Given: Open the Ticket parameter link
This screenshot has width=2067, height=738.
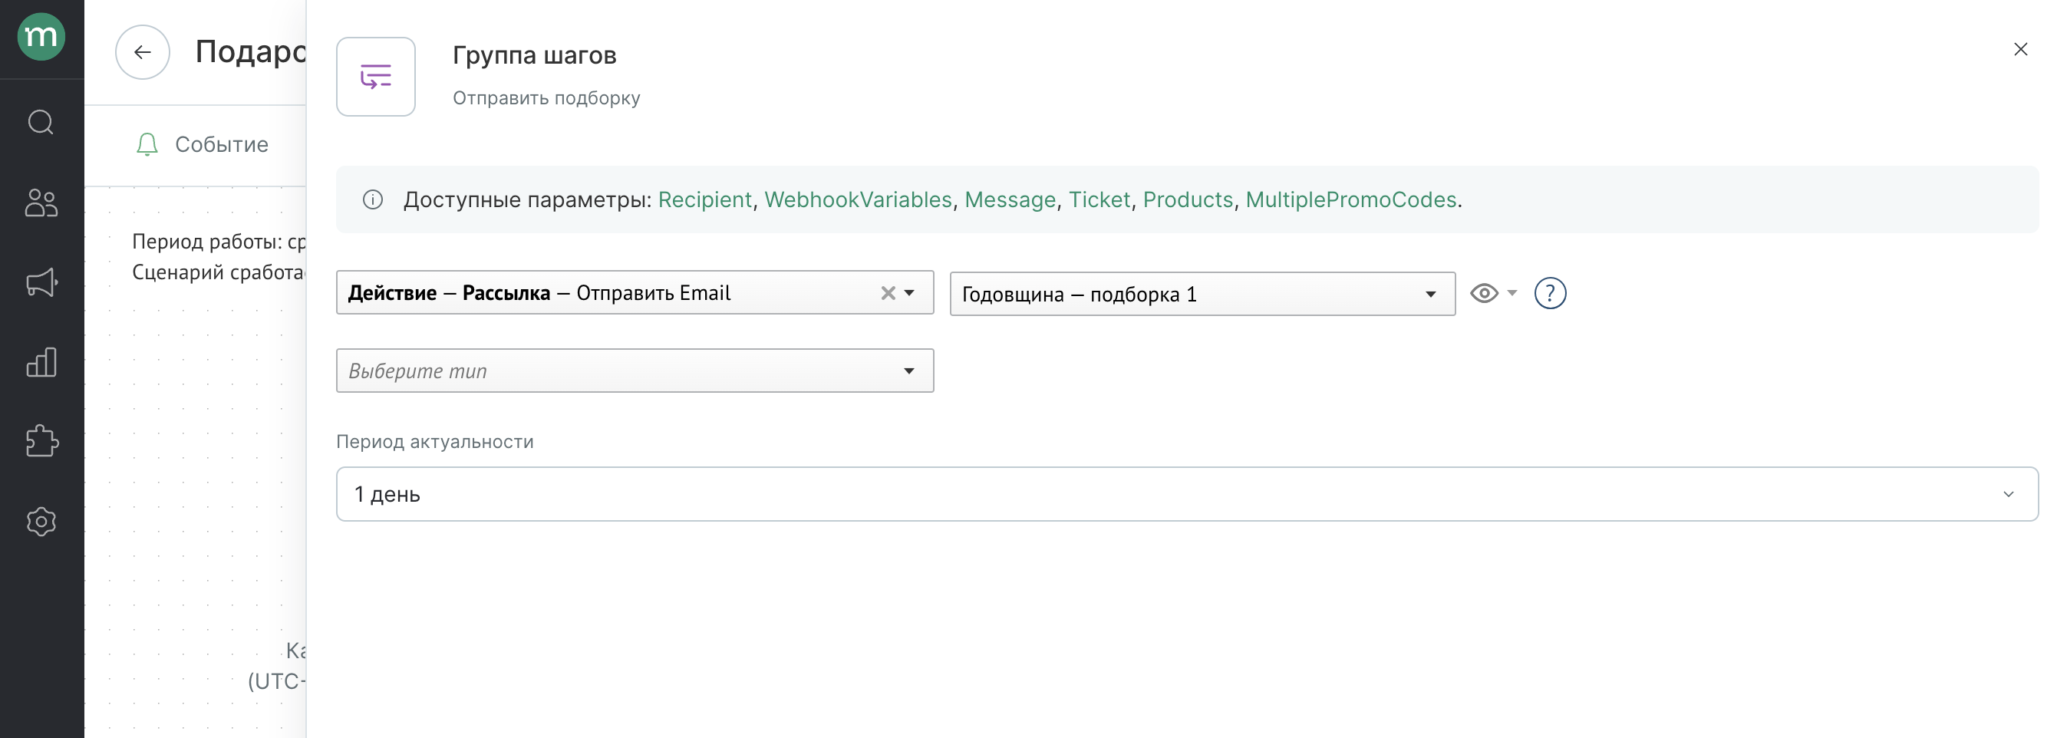Looking at the screenshot, I should 1099,199.
